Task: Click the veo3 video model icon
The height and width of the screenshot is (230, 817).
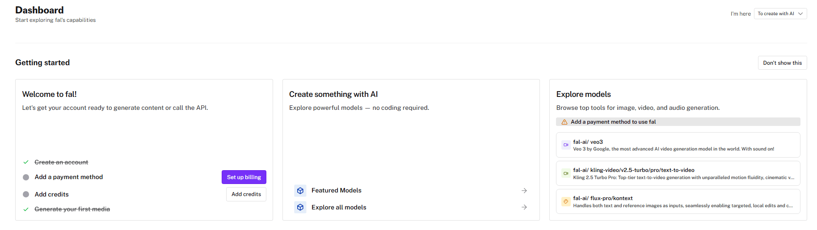Action: [566, 145]
